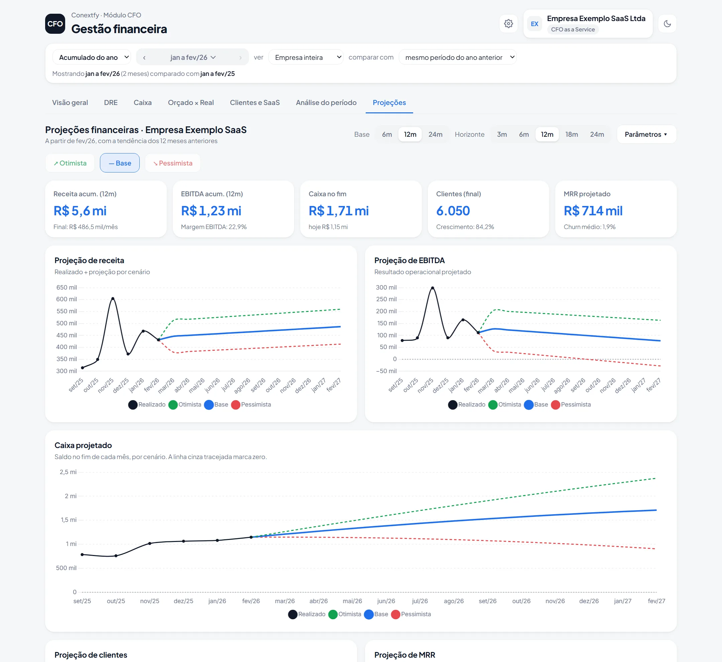Image resolution: width=722 pixels, height=662 pixels.
Task: Open the Caixa tab
Action: [142, 102]
